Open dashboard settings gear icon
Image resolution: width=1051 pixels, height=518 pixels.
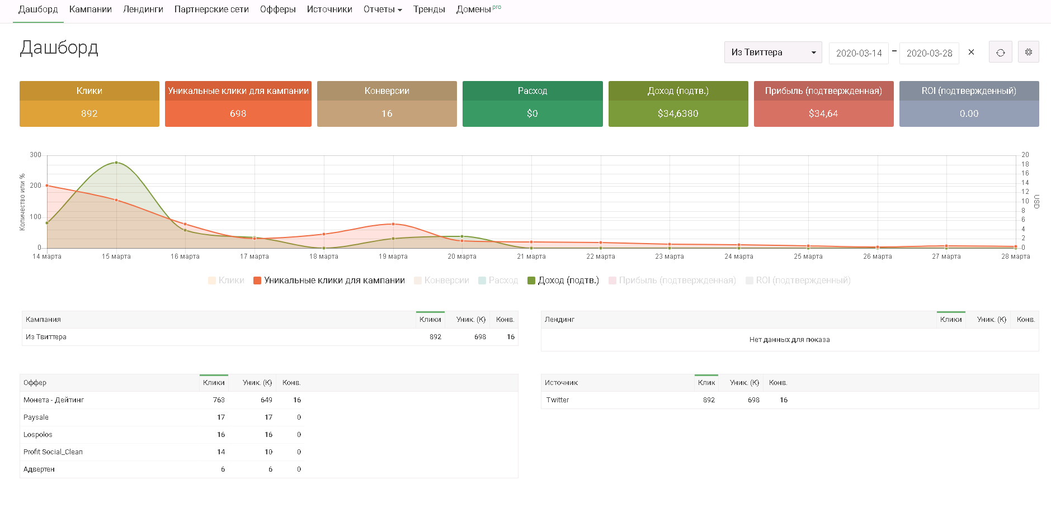coord(1028,52)
